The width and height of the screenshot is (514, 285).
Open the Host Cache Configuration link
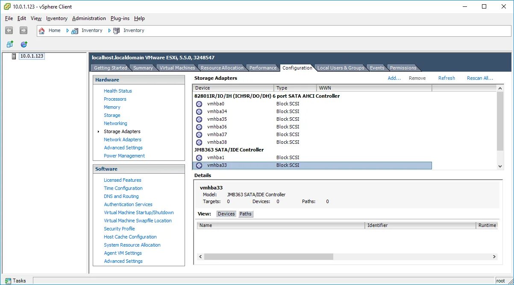pos(130,237)
